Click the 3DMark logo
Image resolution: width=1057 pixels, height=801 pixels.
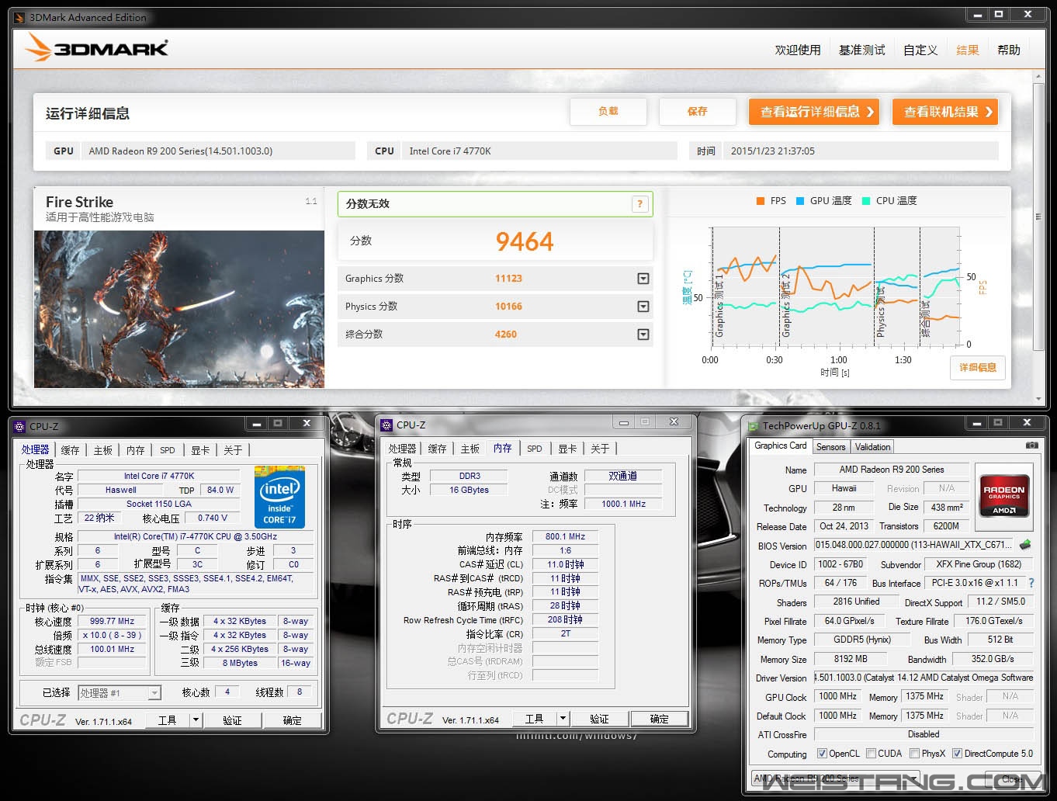96,48
